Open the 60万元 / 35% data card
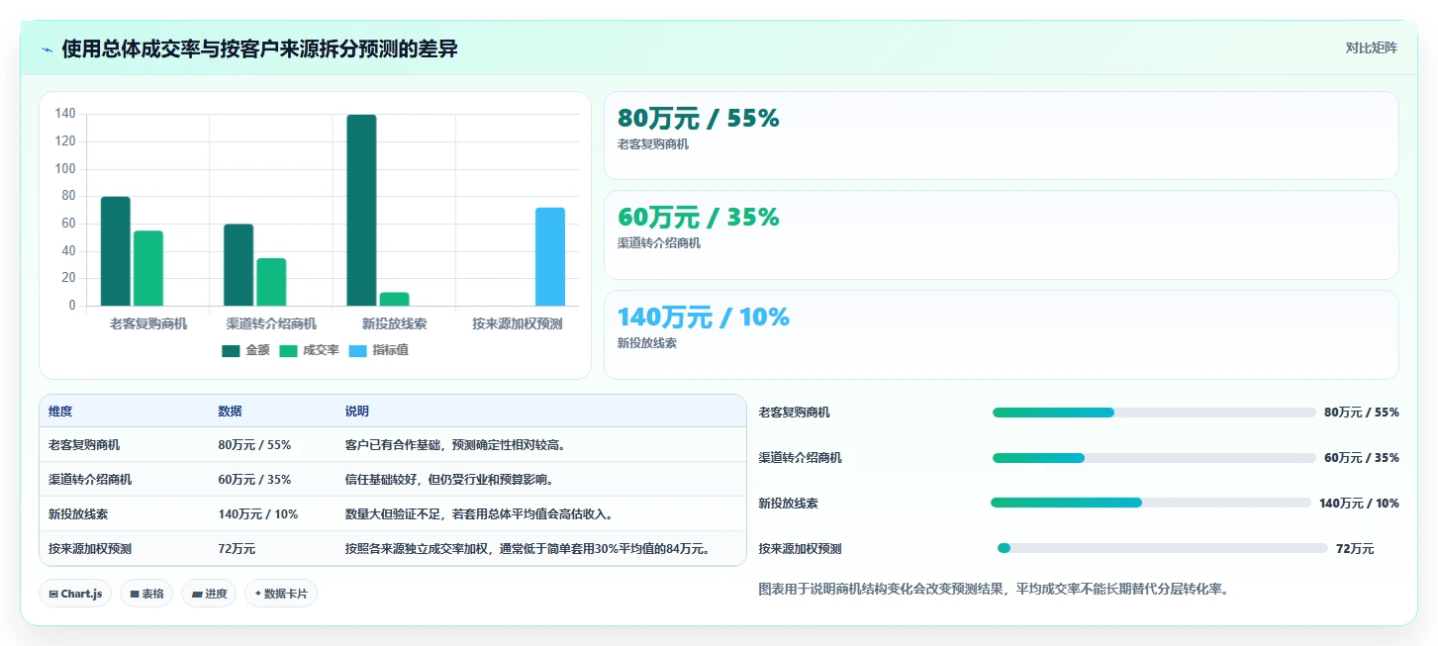The height and width of the screenshot is (646, 1438). (x=1001, y=234)
